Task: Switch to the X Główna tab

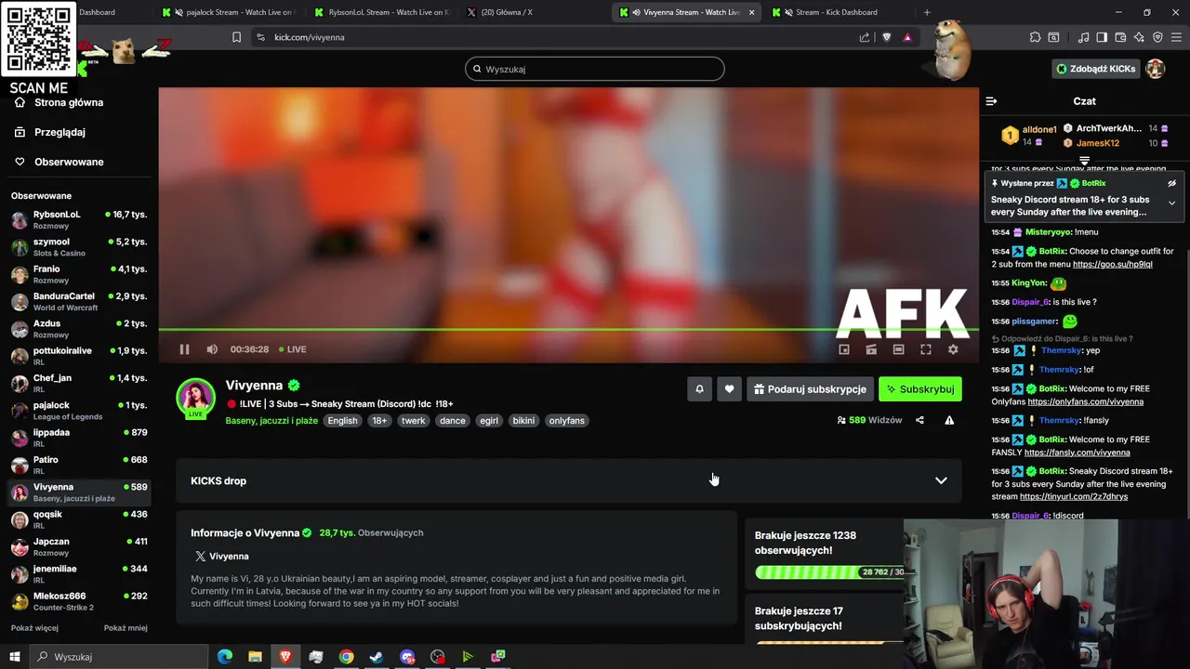Action: 533,12
